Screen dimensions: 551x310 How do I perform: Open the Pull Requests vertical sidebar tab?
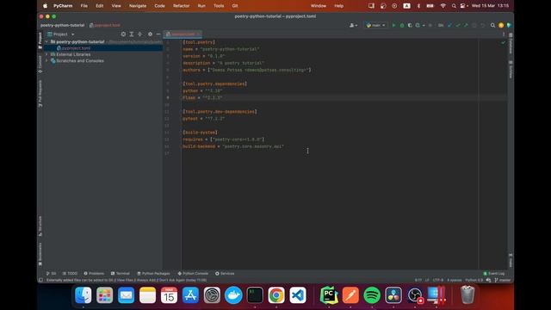[40, 94]
